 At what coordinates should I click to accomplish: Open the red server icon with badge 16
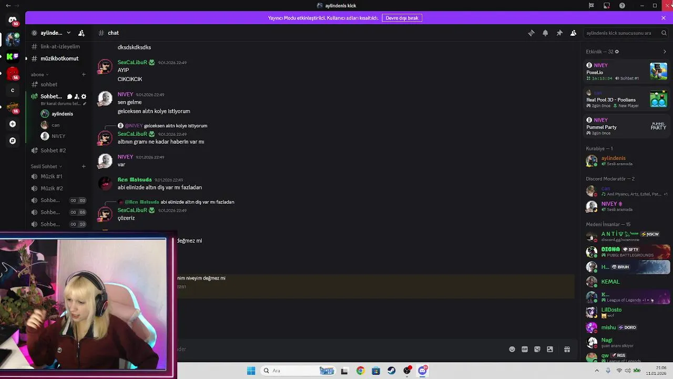pyautogui.click(x=13, y=73)
